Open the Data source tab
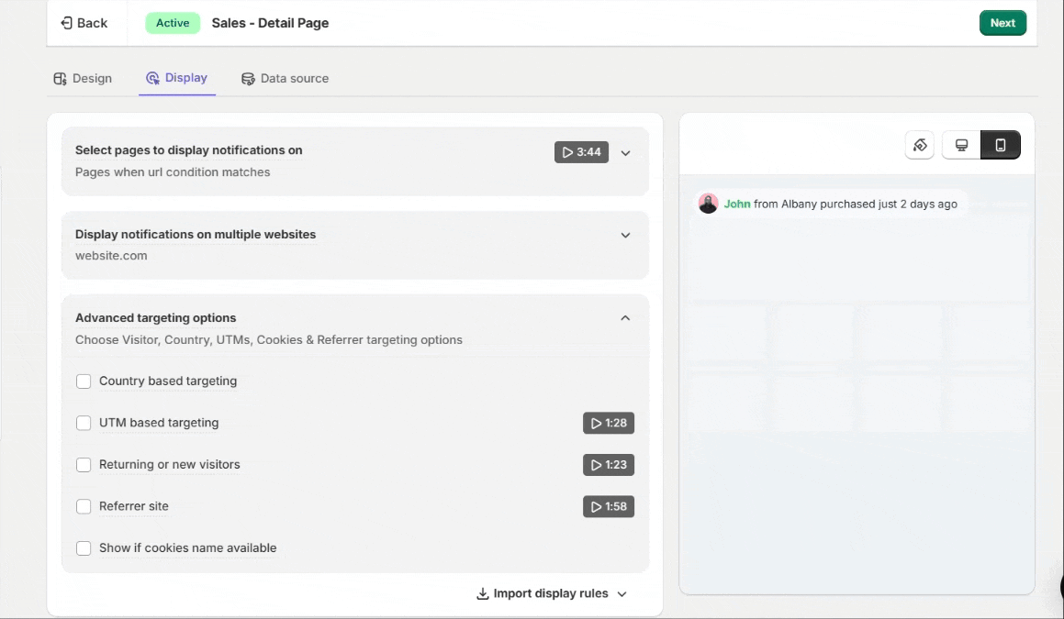The width and height of the screenshot is (1064, 619). (x=285, y=79)
